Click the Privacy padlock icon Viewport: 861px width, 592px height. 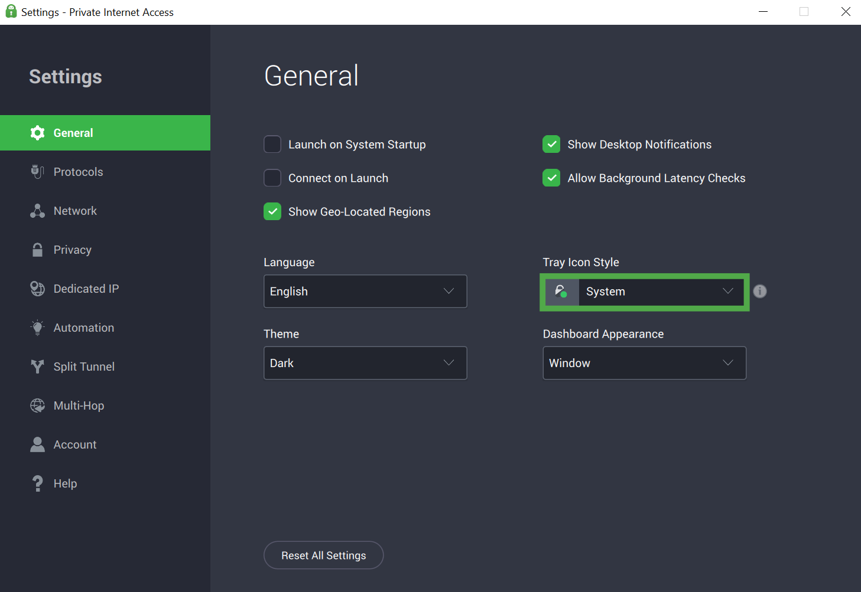coord(37,250)
